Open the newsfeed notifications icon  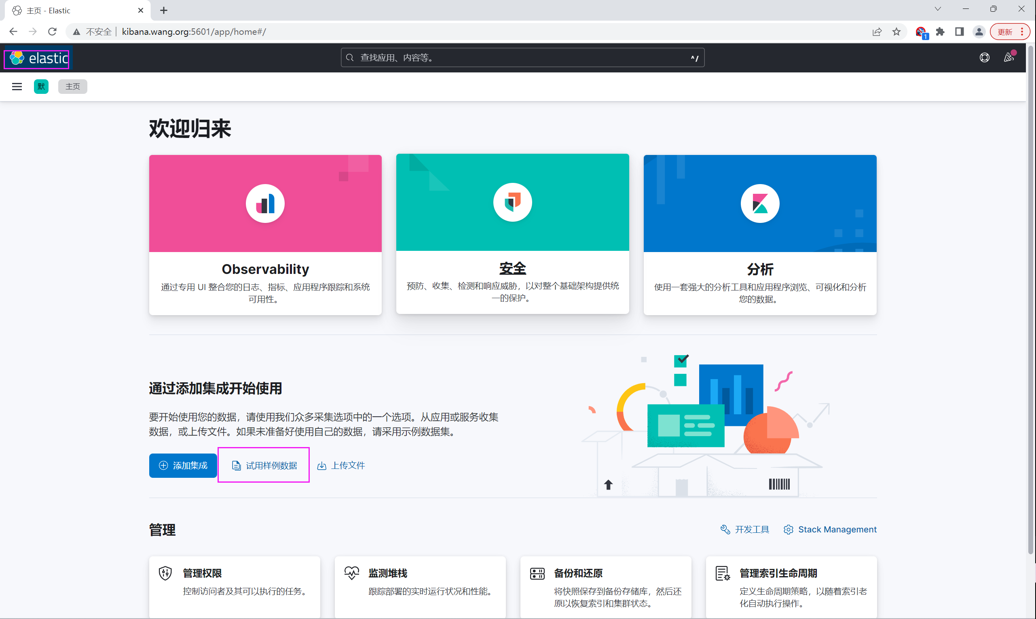1009,57
